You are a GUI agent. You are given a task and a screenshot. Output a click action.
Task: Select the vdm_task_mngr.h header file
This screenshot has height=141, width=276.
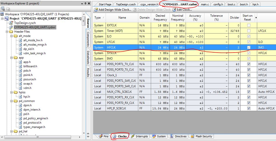pos(34,53)
